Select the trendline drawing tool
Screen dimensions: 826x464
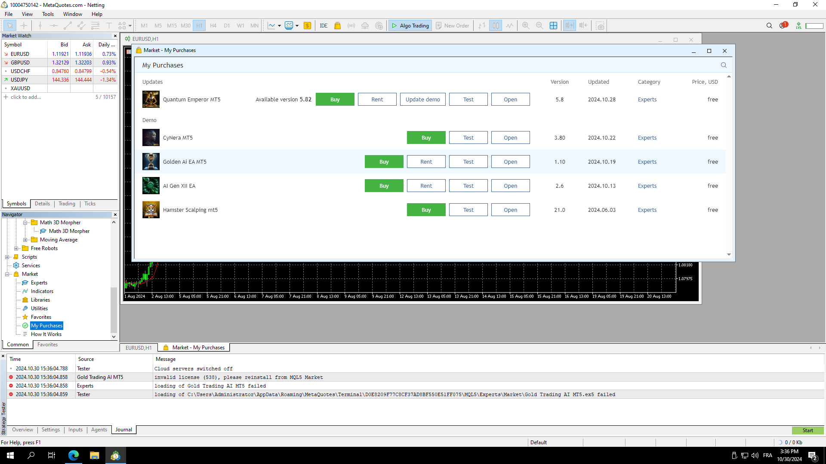click(68, 26)
